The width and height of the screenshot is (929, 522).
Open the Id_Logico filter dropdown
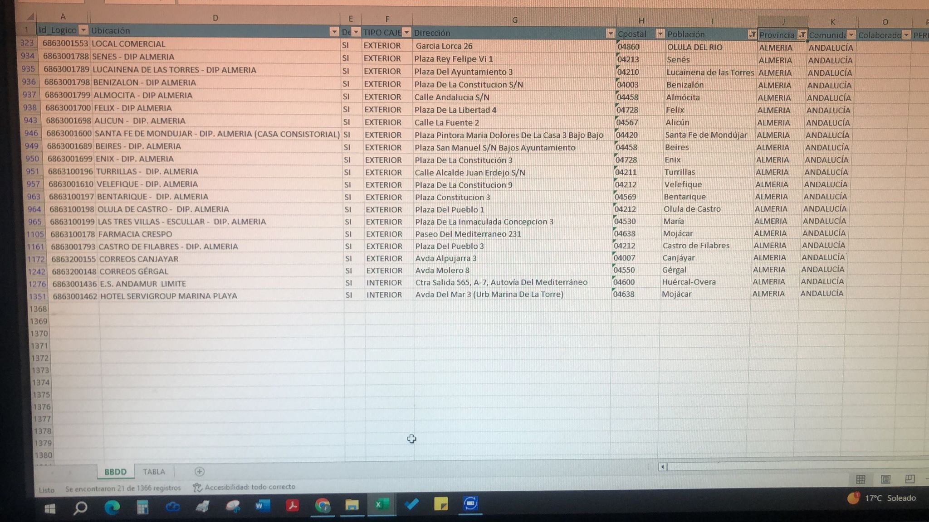83,30
